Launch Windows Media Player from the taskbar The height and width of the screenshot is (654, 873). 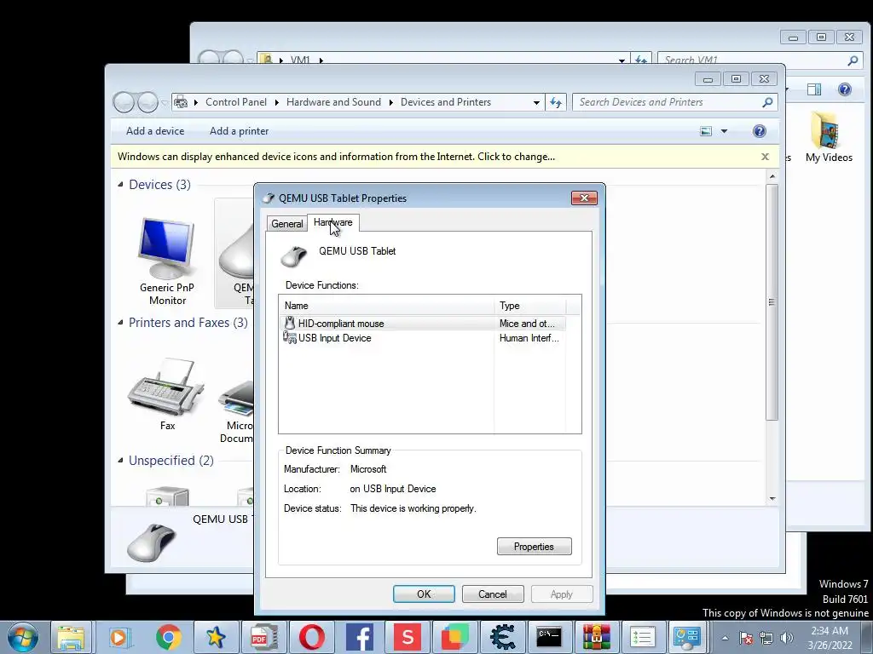tap(119, 637)
